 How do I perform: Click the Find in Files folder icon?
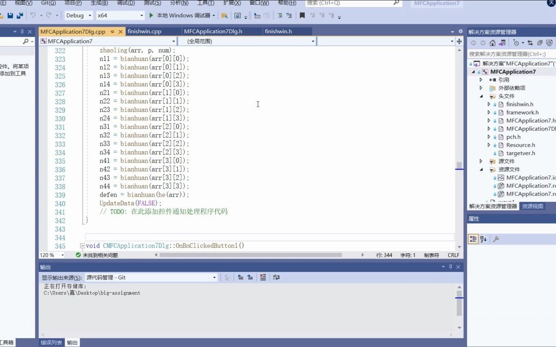(225, 15)
